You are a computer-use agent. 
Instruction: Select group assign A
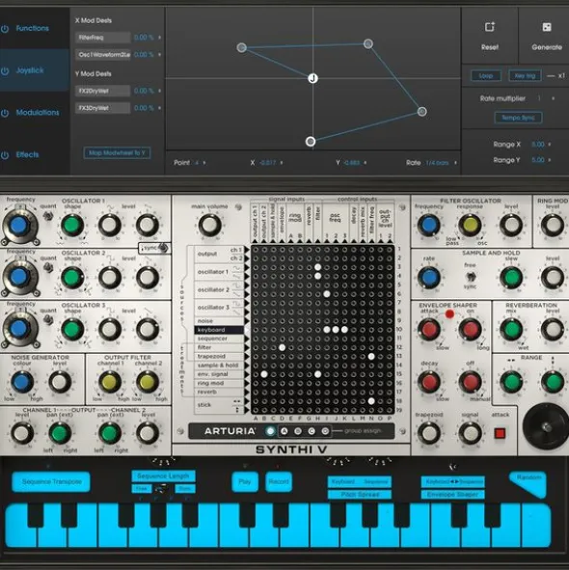coord(284,431)
